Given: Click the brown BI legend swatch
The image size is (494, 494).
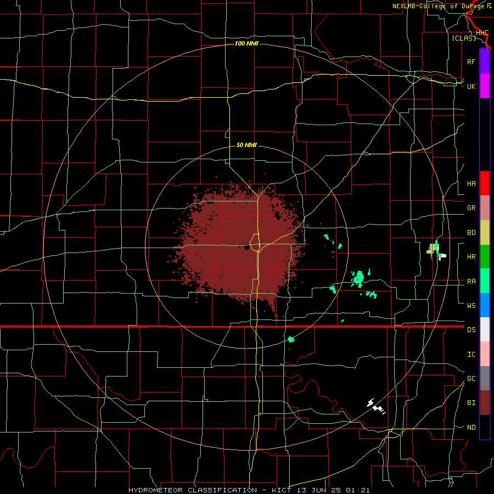Looking at the screenshot, I should [485, 403].
